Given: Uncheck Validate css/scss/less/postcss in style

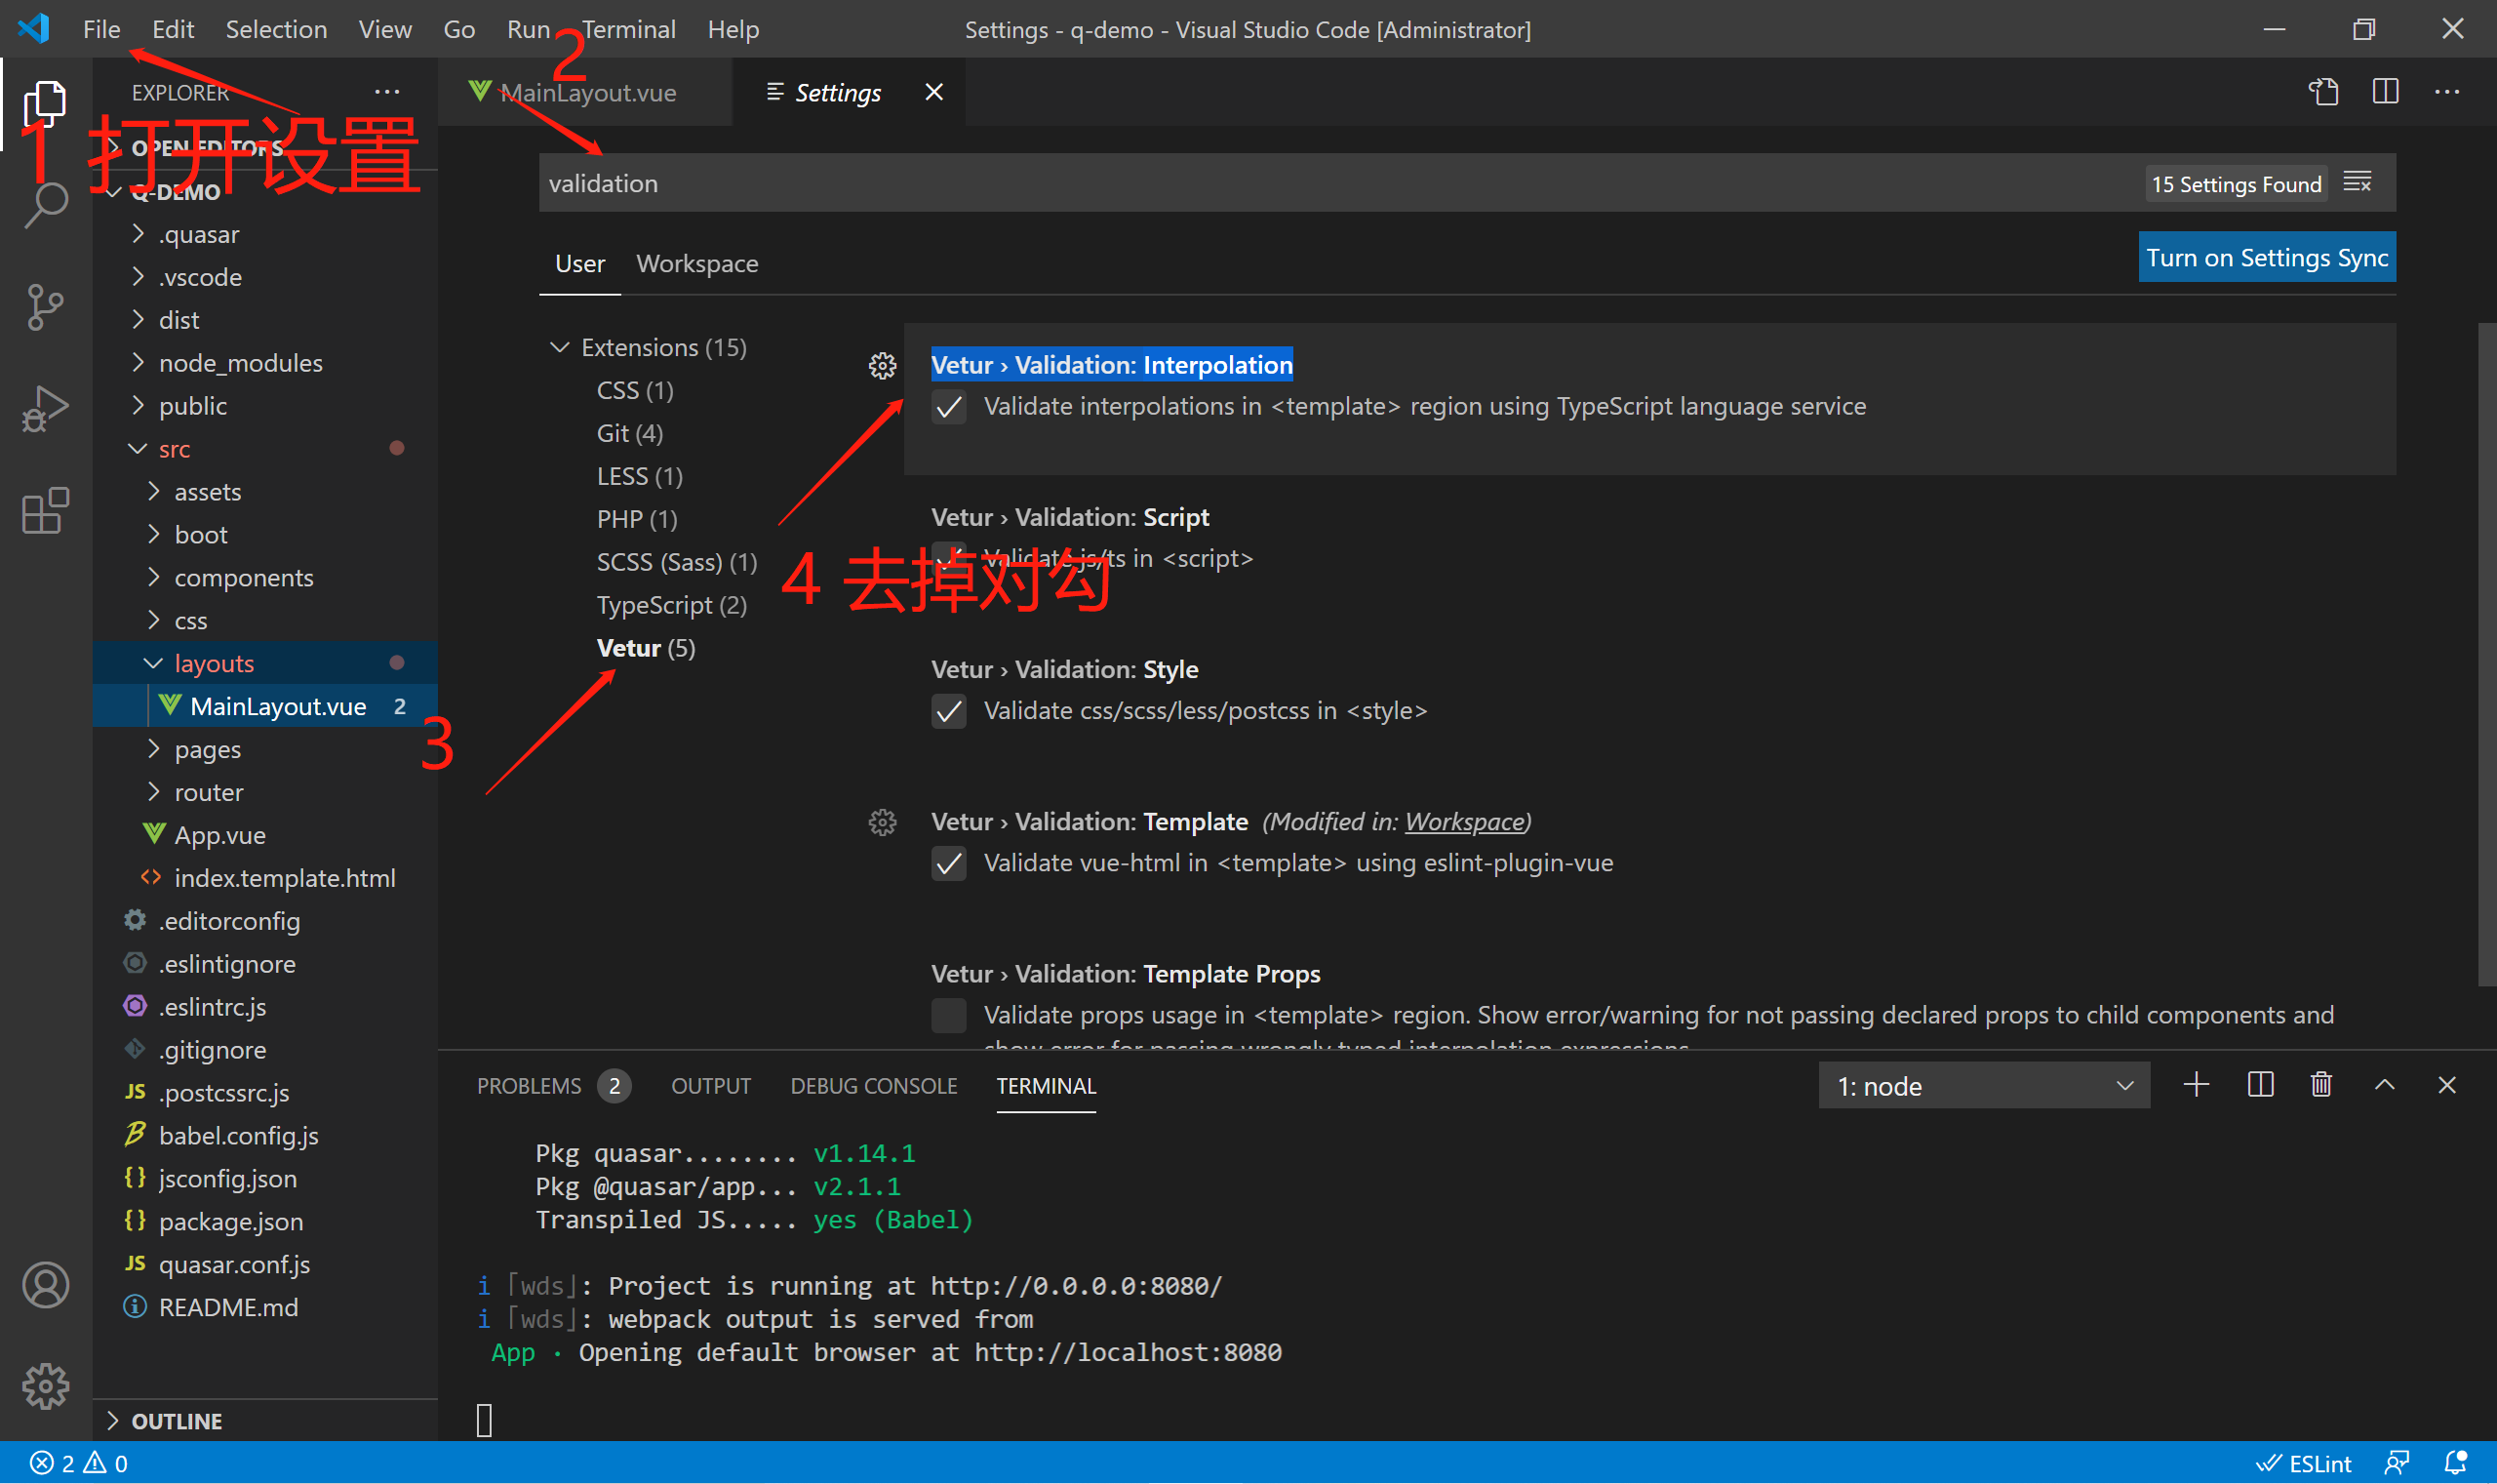Looking at the screenshot, I should click(x=948, y=711).
